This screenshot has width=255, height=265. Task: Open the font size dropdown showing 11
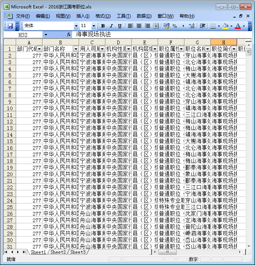[94, 26]
